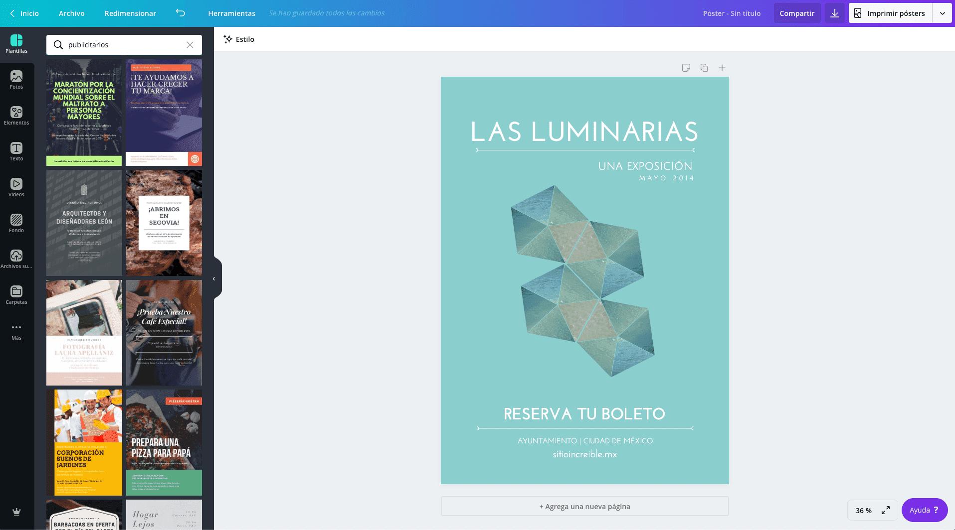Duplicate the page using the copy icon
The height and width of the screenshot is (530, 955).
(704, 67)
